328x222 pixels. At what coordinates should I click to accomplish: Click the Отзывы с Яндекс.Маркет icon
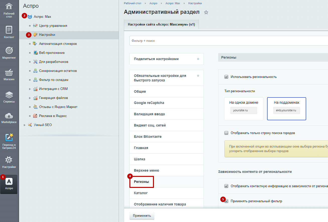coord(35,107)
